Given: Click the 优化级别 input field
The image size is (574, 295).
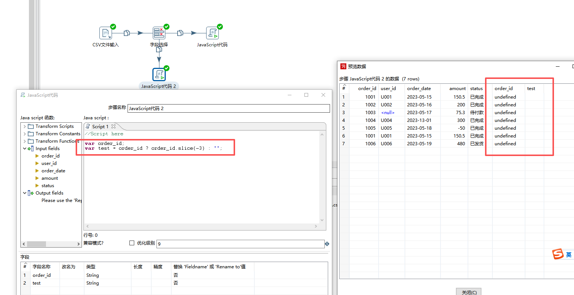Looking at the screenshot, I should coord(240,244).
